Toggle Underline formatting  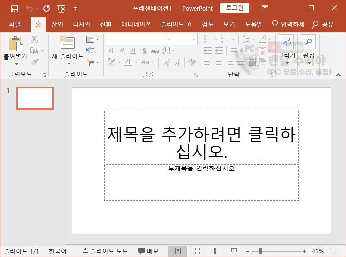point(133,51)
